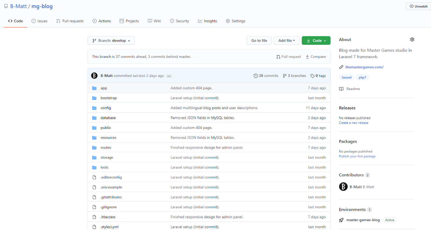Image resolution: width=431 pixels, height=230 pixels.
Task: Click the B-Matt avatar in commit bar
Action: 94,76
